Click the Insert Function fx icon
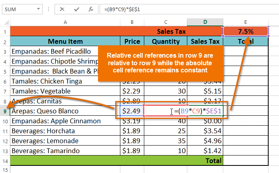This screenshot has width=279, height=173. click(x=91, y=9)
